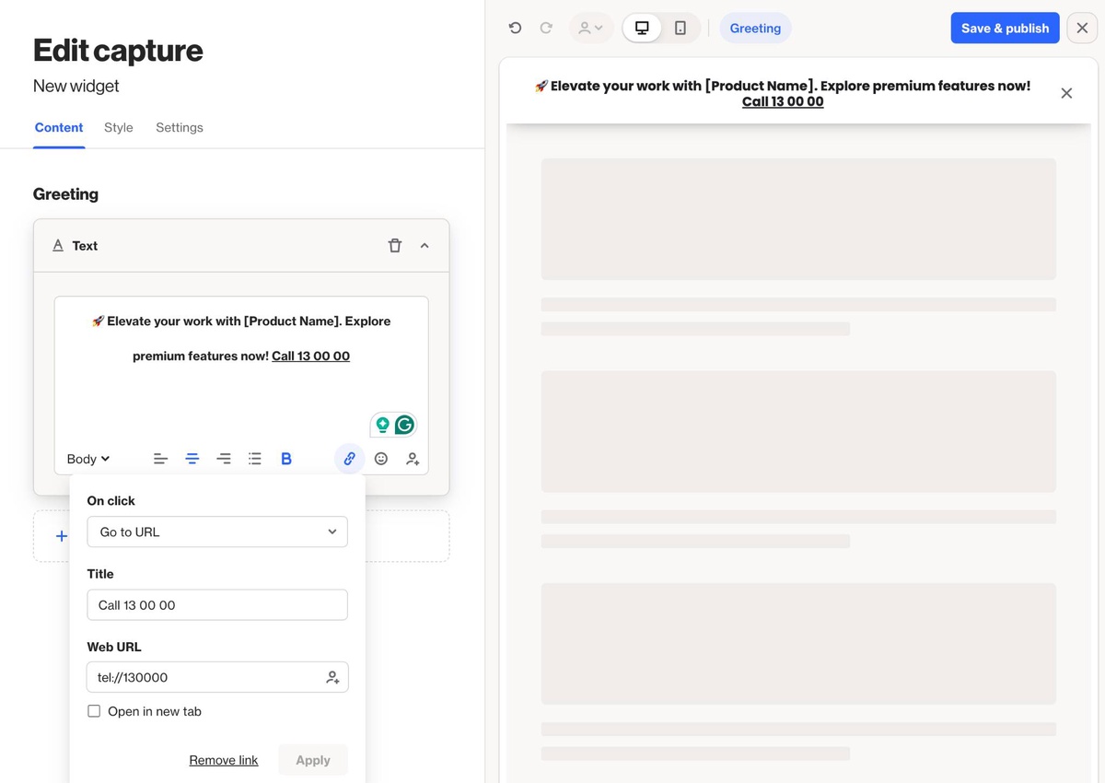Open the Body text style dropdown
Viewport: 1105px width, 783px height.
tap(88, 459)
